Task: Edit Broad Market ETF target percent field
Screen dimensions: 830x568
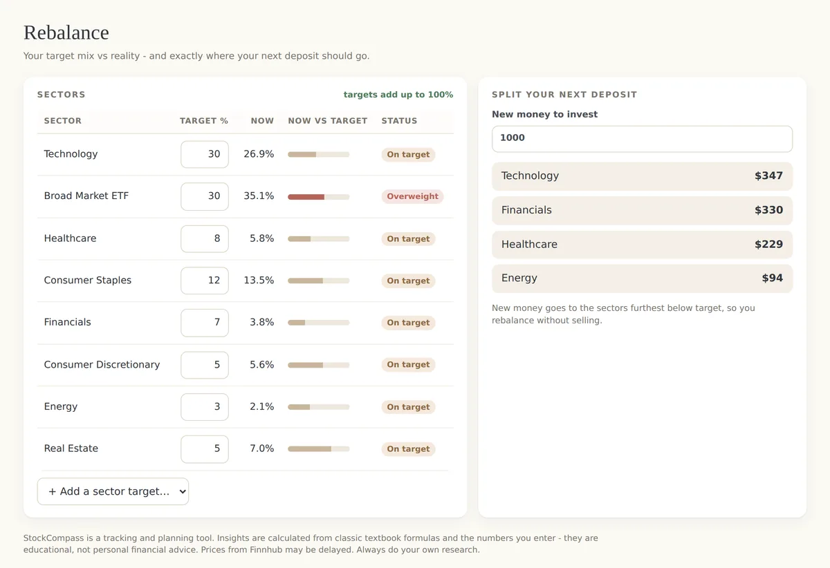Action: tap(205, 196)
